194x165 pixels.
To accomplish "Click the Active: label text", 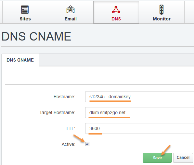I will [69, 144].
